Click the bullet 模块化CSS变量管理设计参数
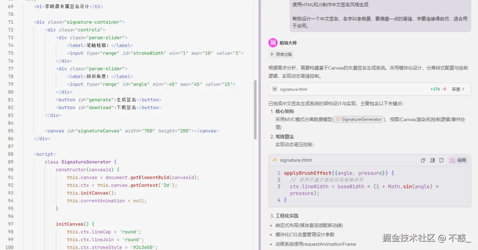The height and width of the screenshot is (250, 478). click(305, 234)
